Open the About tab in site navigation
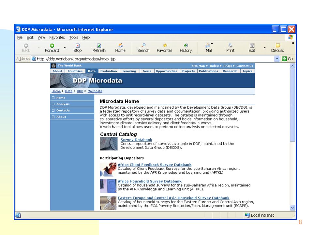Image resolution: width=313 pixels, height=235 pixels. [57, 71]
